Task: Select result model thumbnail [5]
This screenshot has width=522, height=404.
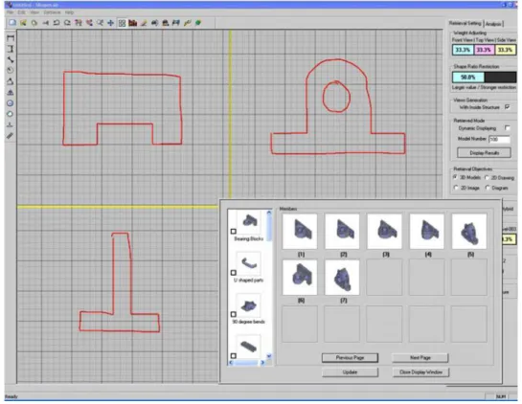Action: [469, 232]
